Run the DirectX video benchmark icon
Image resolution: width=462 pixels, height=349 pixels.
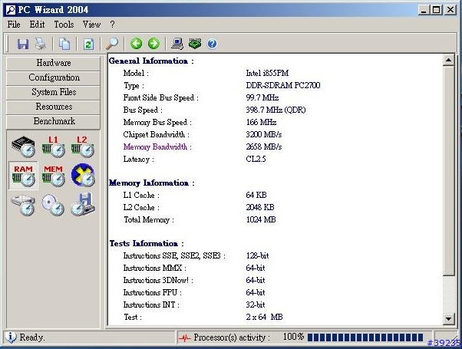pos(83,175)
